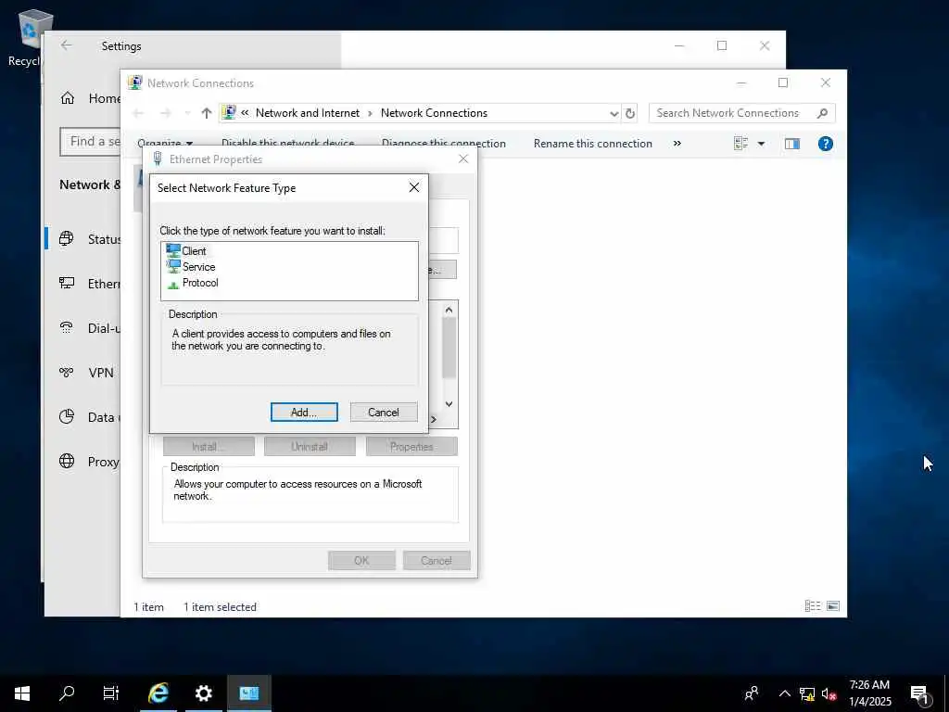The width and height of the screenshot is (949, 712).
Task: Open the recent locations dropdown arrow
Action: coord(187,113)
